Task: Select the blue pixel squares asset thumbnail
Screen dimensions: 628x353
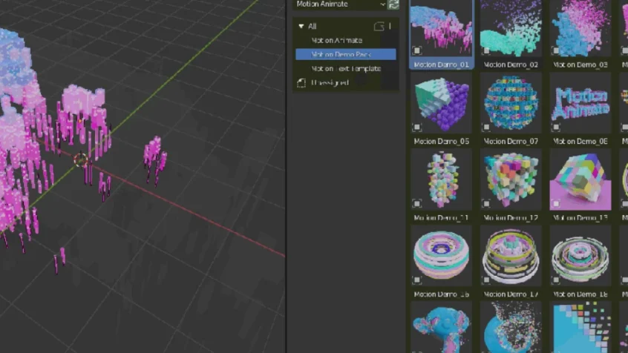Action: pos(580,328)
